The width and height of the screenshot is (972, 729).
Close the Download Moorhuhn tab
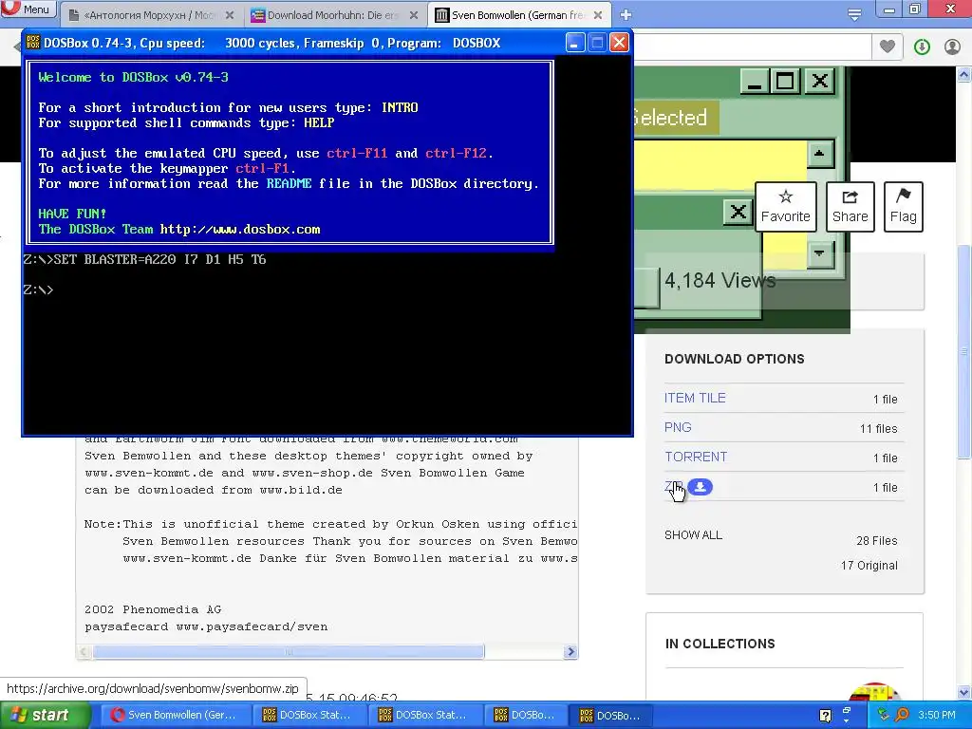tap(414, 15)
